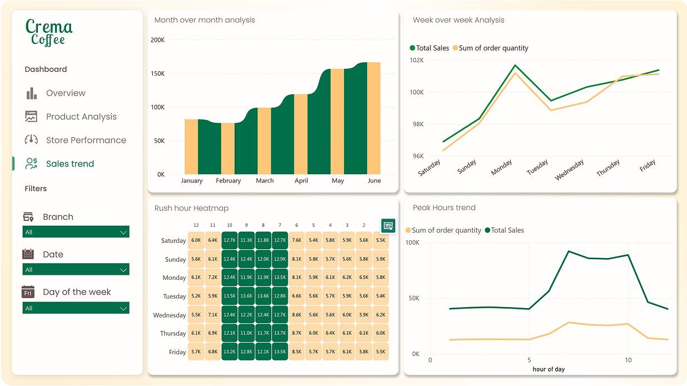The image size is (687, 386).
Task: Click the Product Analysis chart icon
Action: pyautogui.click(x=31, y=116)
